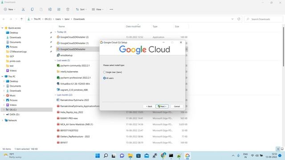Open taskbar Search
The width and height of the screenshot is (285, 160).
click(x=106, y=156)
